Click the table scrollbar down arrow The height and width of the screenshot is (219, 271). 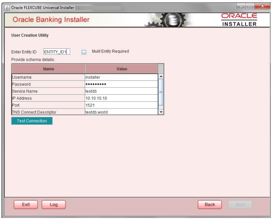click(x=161, y=112)
